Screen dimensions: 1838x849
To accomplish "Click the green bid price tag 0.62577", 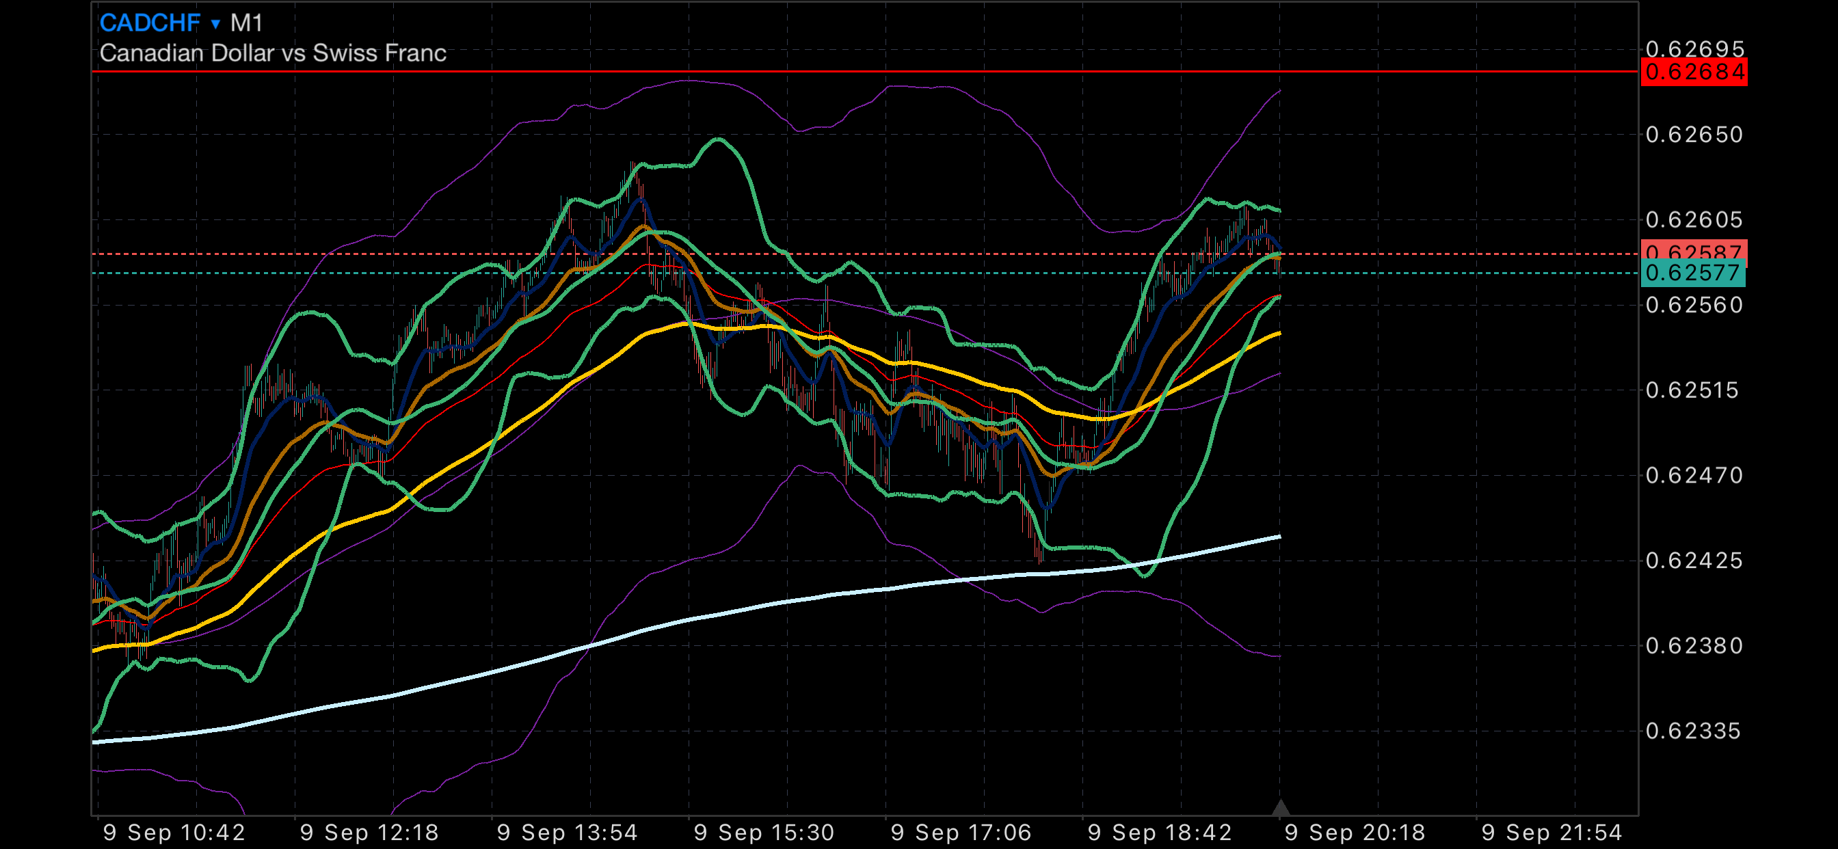I will click(x=1692, y=273).
